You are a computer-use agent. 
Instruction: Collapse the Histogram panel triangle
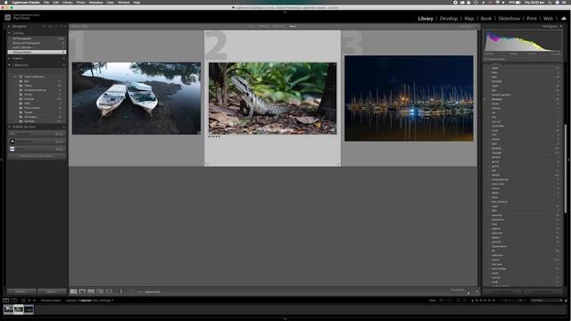click(x=561, y=26)
